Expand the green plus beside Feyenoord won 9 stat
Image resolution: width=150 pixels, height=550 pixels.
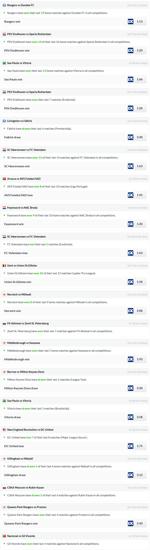pyautogui.click(x=4, y=215)
